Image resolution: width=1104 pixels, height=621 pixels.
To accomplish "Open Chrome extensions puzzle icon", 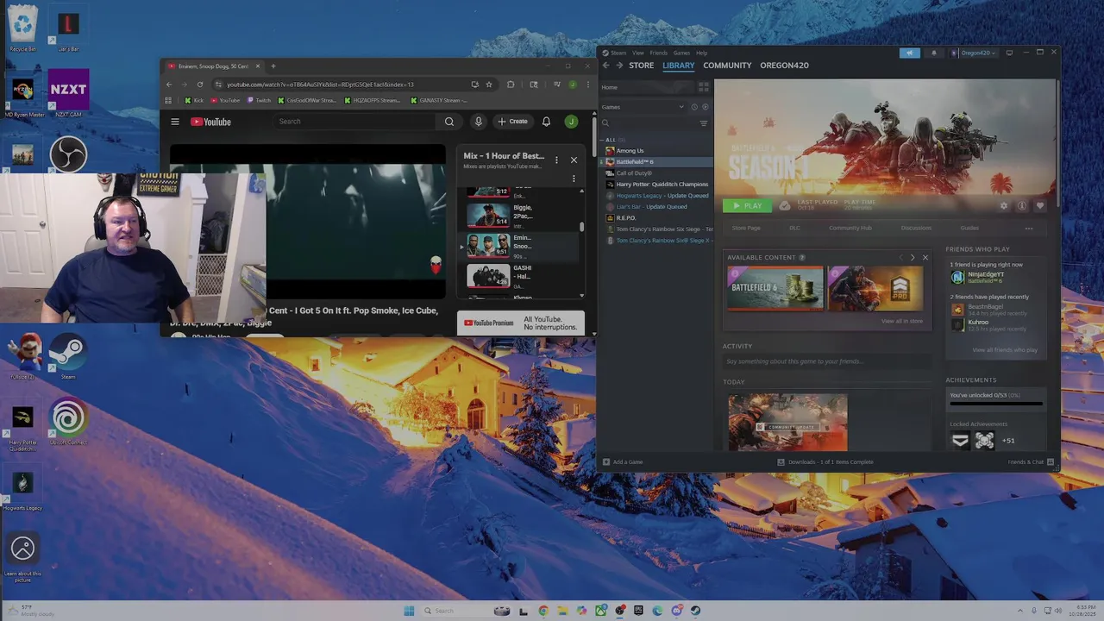I will tap(511, 85).
